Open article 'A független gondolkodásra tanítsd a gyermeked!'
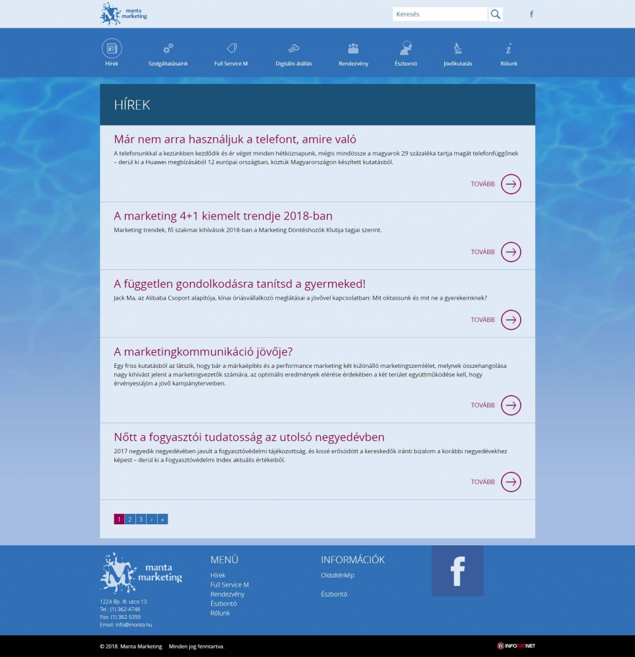This screenshot has height=657, width=635. [x=239, y=284]
